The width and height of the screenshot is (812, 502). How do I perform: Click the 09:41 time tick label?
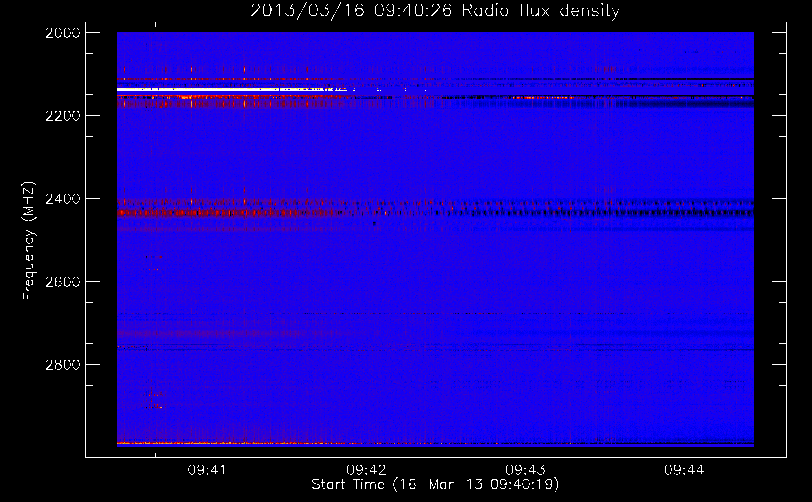coord(207,470)
